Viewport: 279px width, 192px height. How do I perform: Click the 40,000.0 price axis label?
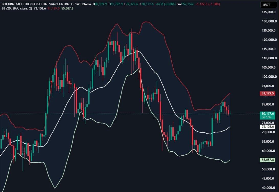tap(268, 188)
